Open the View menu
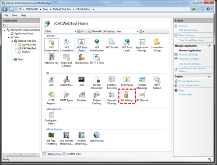 (x=14, y=15)
